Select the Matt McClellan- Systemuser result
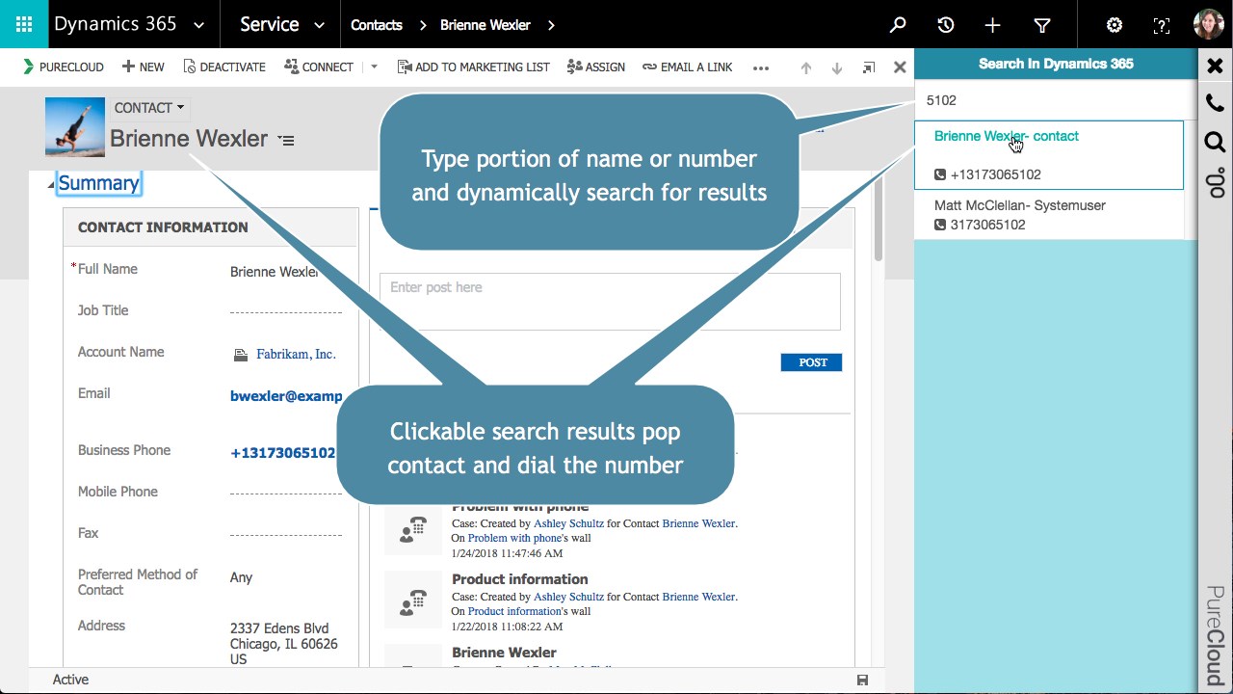This screenshot has height=694, width=1233. click(1020, 205)
